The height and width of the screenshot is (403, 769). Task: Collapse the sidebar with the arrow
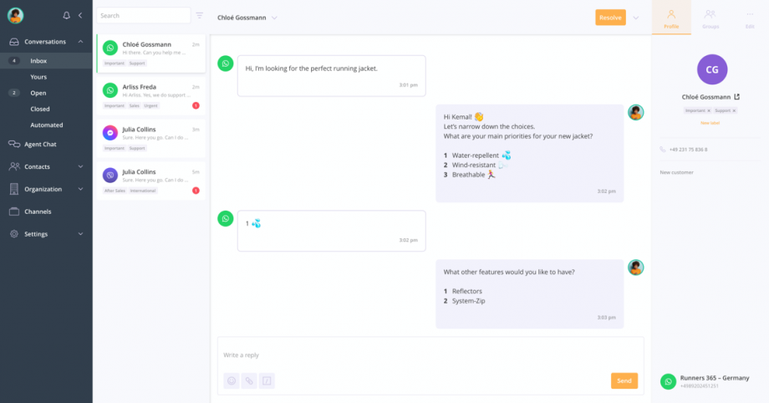pos(80,16)
